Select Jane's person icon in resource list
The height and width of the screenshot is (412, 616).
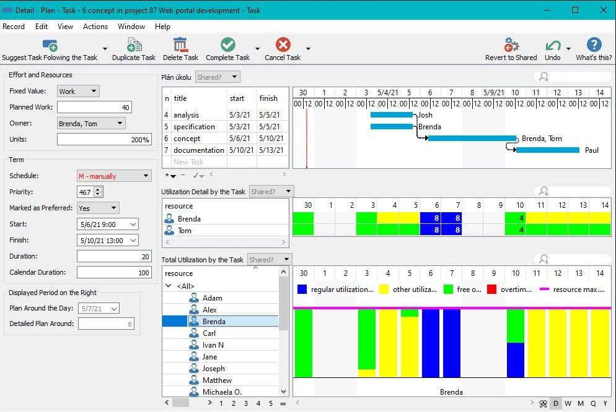194,357
